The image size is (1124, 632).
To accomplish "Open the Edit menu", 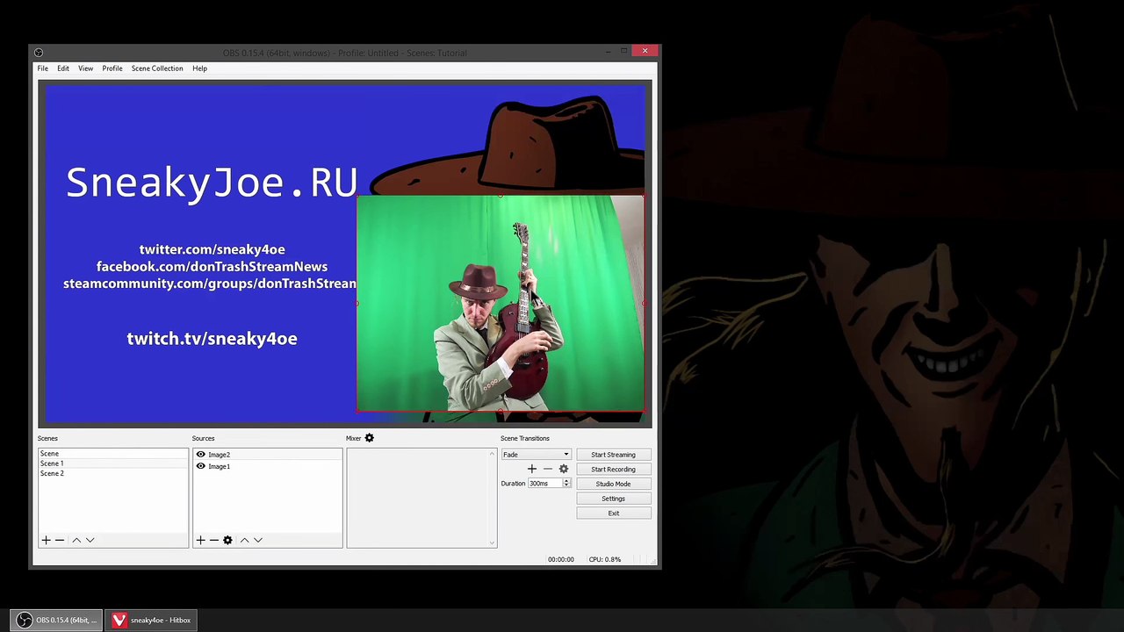I will tap(63, 68).
